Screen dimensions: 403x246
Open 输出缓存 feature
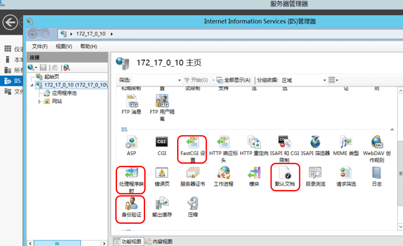pos(162,208)
